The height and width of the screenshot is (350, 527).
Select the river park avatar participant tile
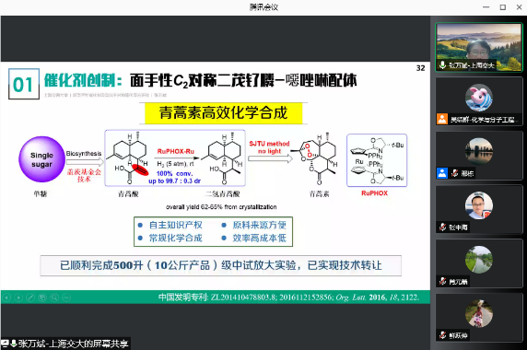point(479,263)
